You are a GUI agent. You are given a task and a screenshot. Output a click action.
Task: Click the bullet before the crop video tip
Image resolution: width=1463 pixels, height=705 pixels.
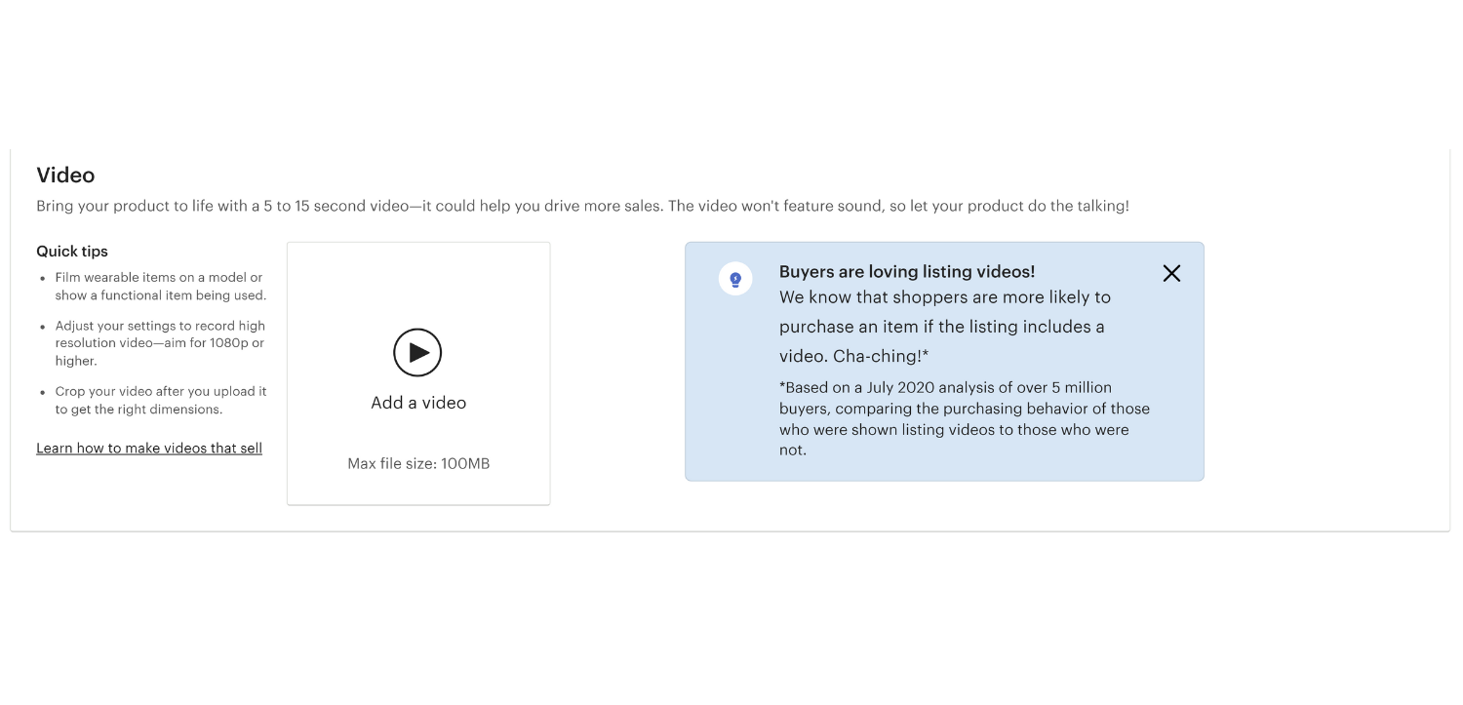coord(43,392)
